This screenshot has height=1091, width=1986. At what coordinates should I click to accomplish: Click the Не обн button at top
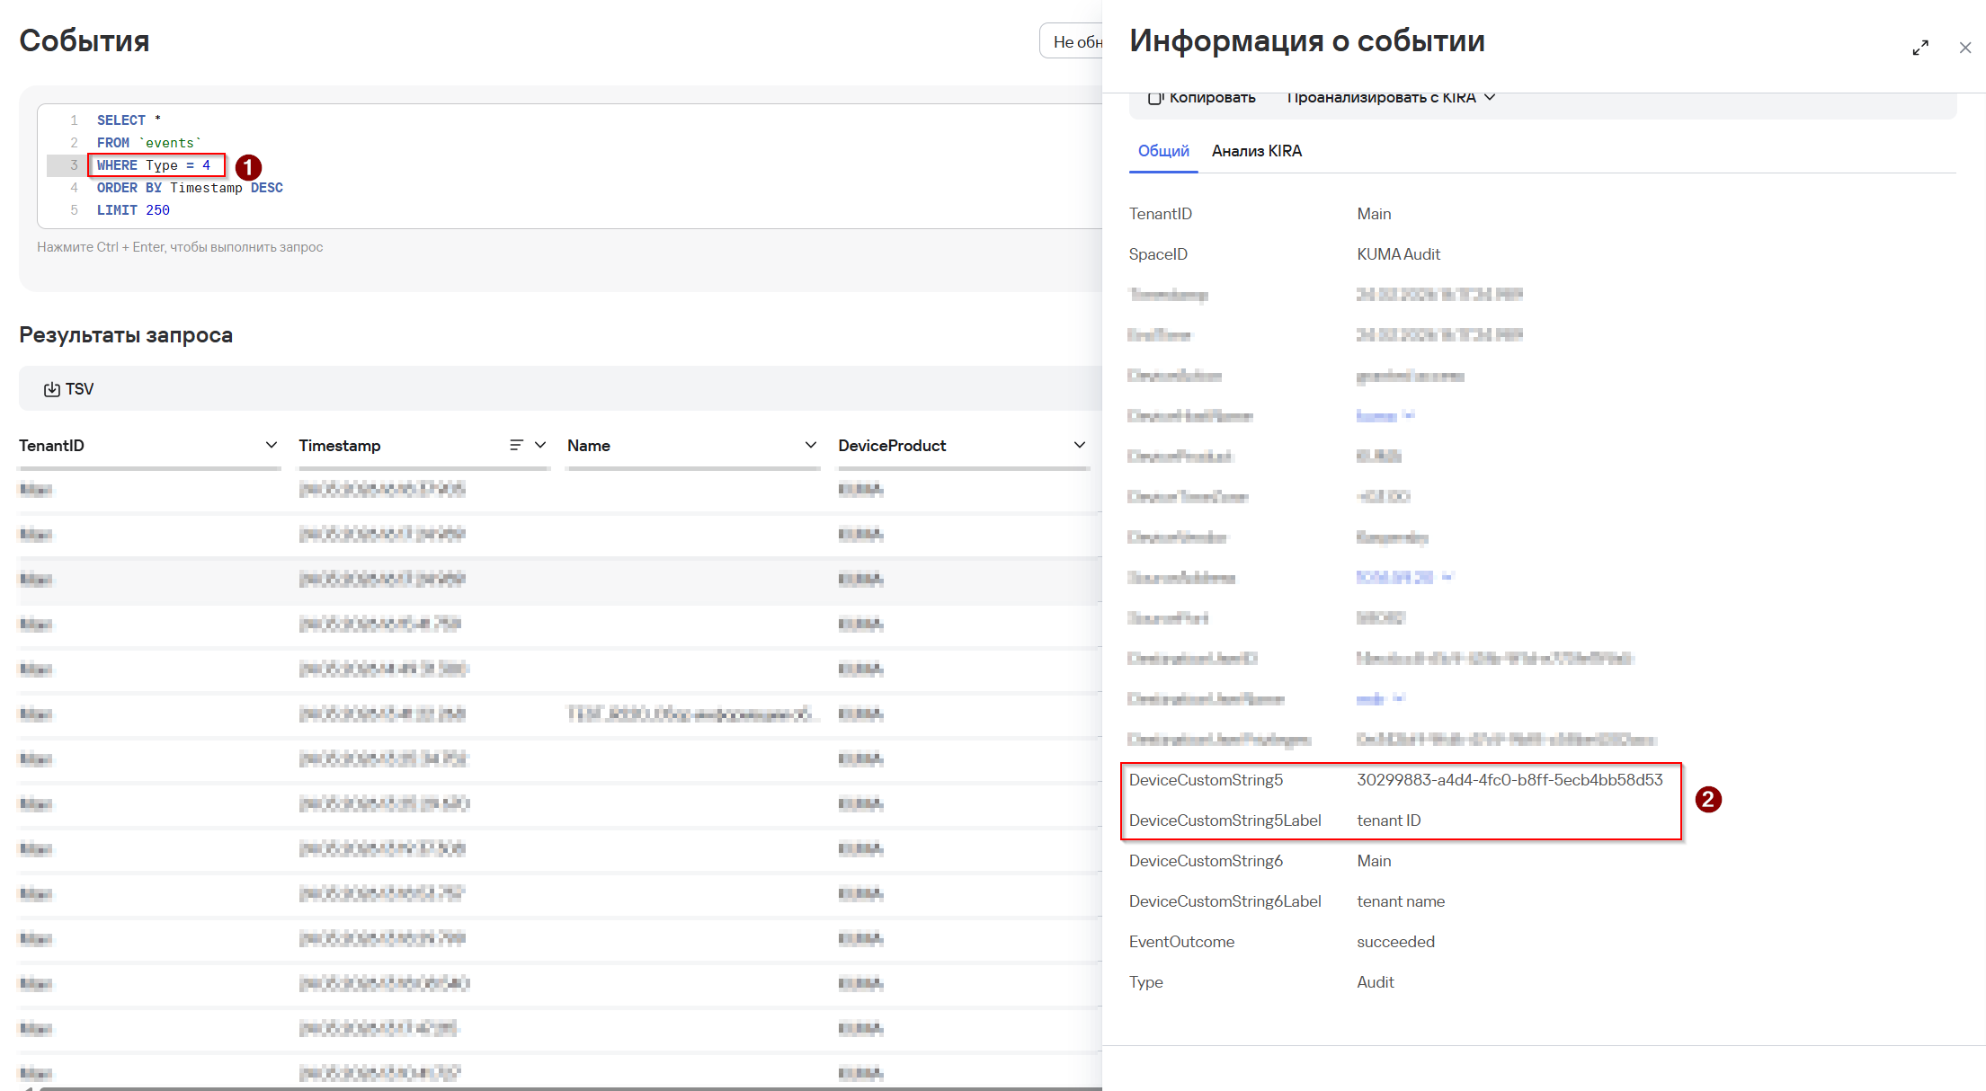[1075, 41]
